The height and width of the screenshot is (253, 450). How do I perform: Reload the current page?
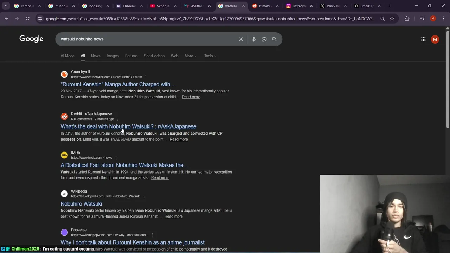[x=27, y=19]
